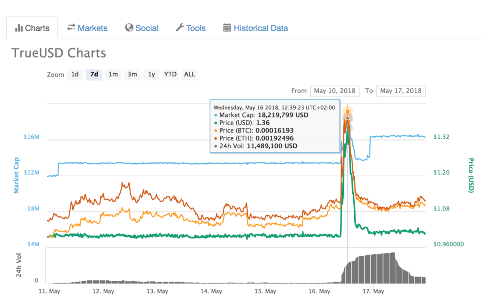Click the 14. May date label
This screenshot has width=483, height=301.
(x=211, y=291)
